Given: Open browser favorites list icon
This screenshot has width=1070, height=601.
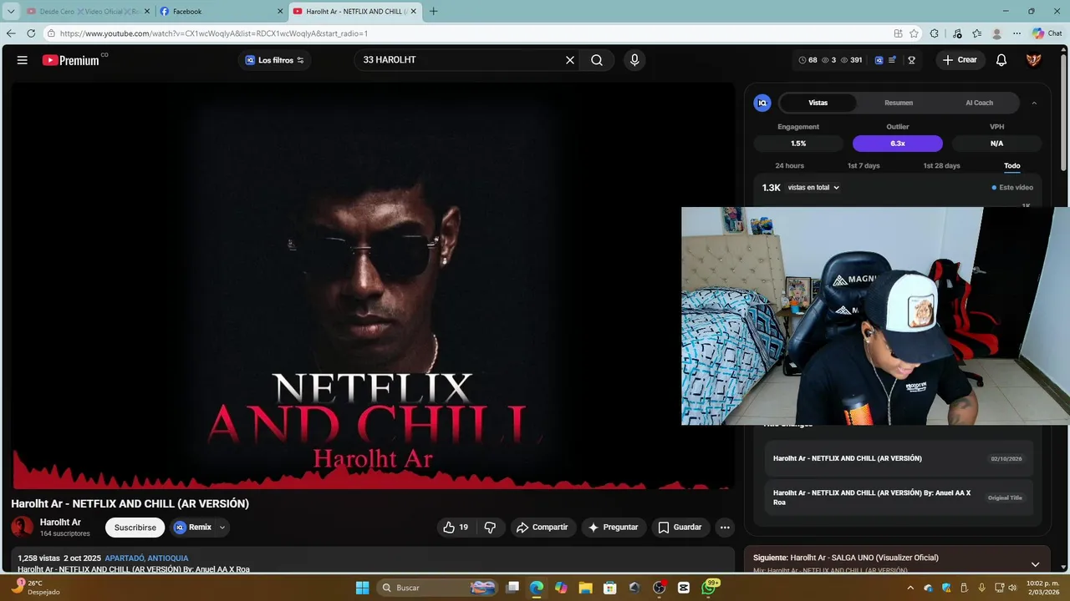Looking at the screenshot, I should (976, 33).
